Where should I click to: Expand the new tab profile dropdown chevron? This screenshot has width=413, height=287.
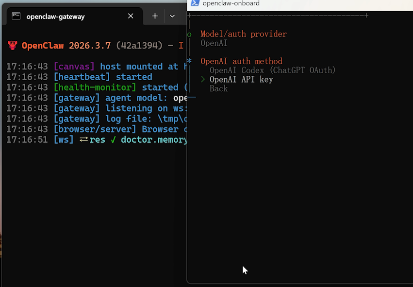(x=172, y=16)
